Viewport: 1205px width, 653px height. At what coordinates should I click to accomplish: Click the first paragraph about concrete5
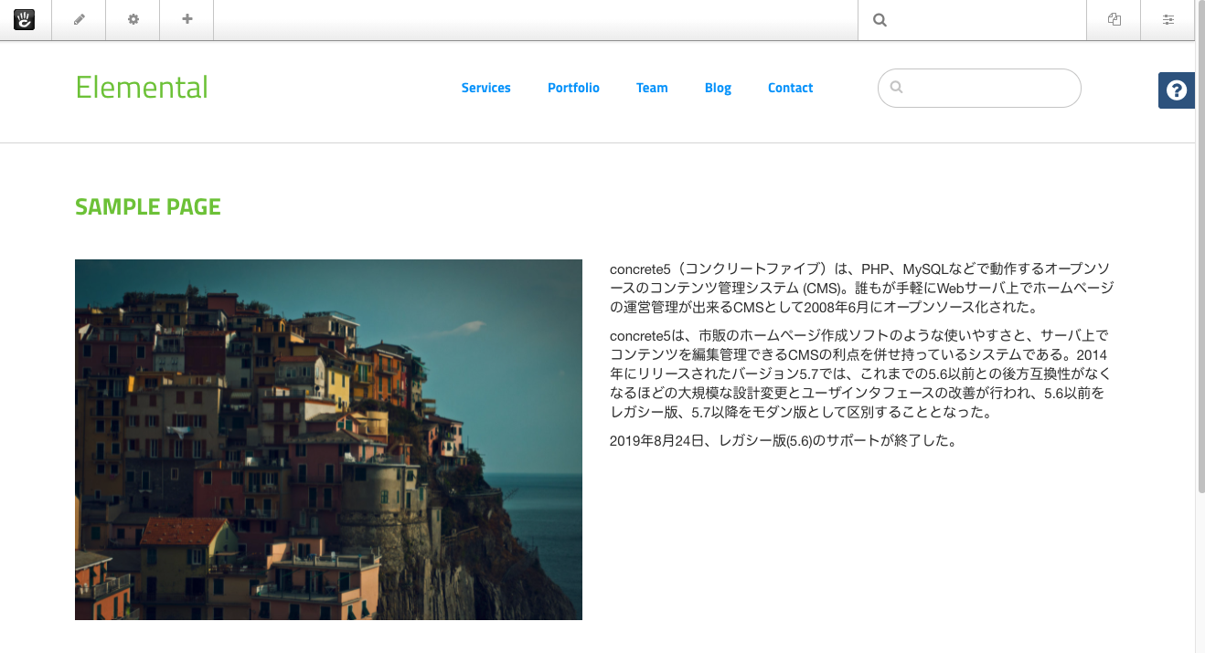(x=859, y=286)
